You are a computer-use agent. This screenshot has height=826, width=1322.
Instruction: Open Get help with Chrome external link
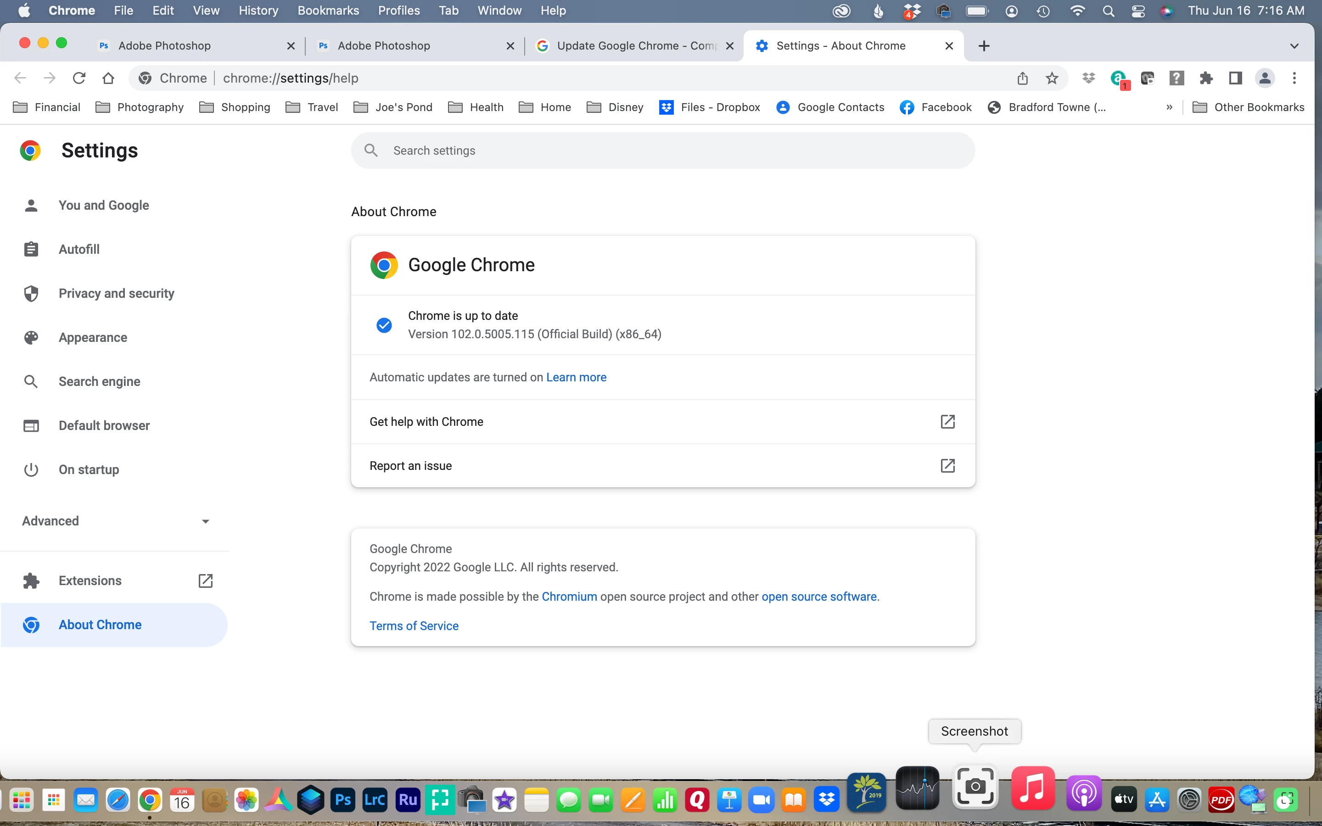[x=947, y=421]
